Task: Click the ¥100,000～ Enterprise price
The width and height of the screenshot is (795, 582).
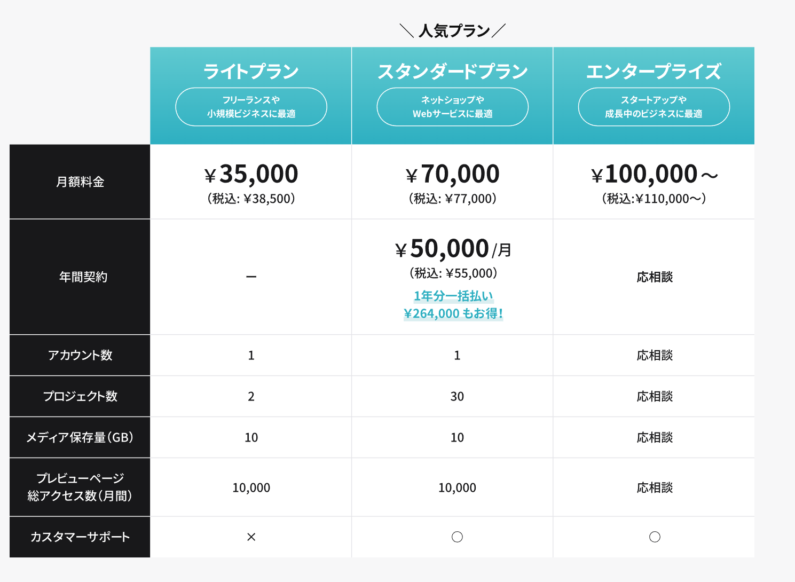Action: point(654,174)
